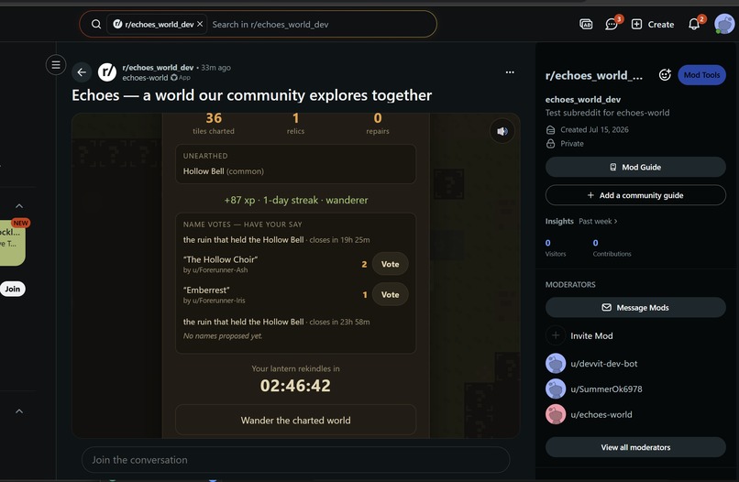Click "by u/Forerunner-Ash" author text
The width and height of the screenshot is (739, 482).
tap(215, 270)
